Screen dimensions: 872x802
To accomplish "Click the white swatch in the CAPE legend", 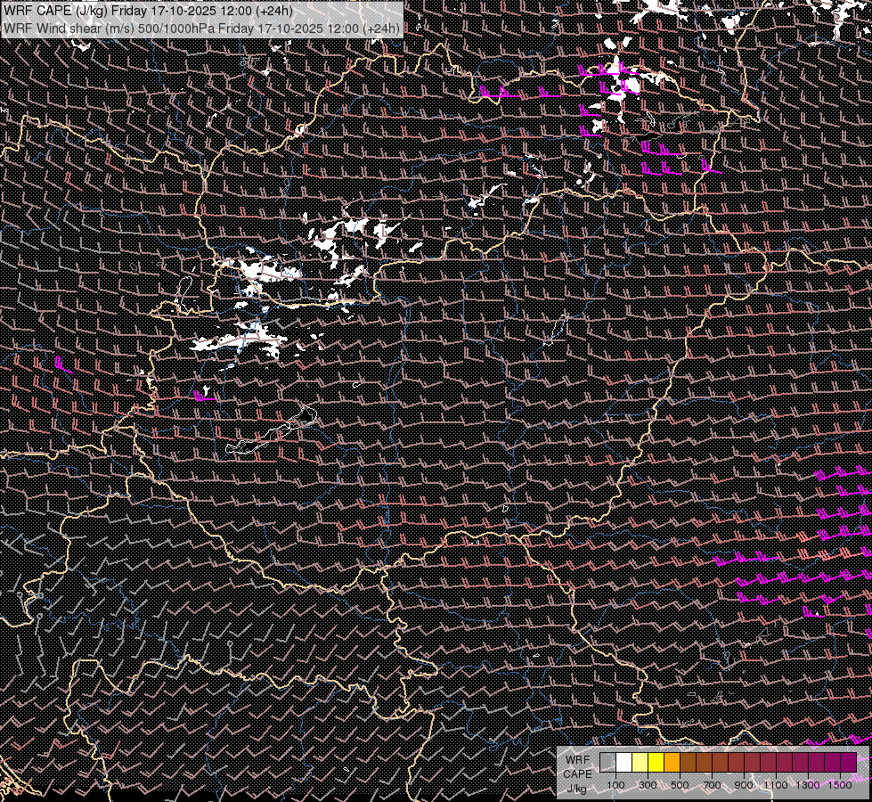I will click(x=623, y=762).
